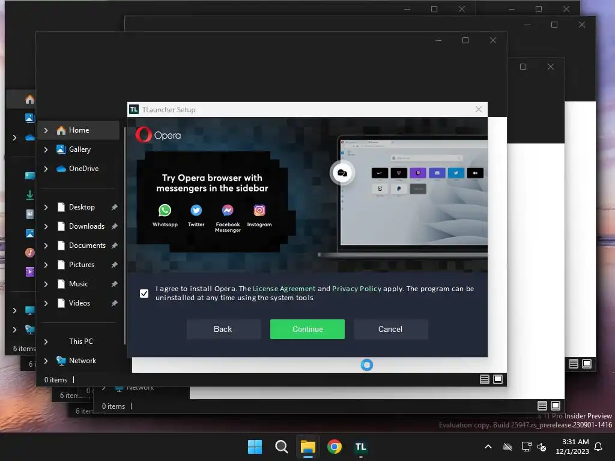The height and width of the screenshot is (461, 615).
Task: Click the TL icon in setup title bar
Action: [134, 109]
